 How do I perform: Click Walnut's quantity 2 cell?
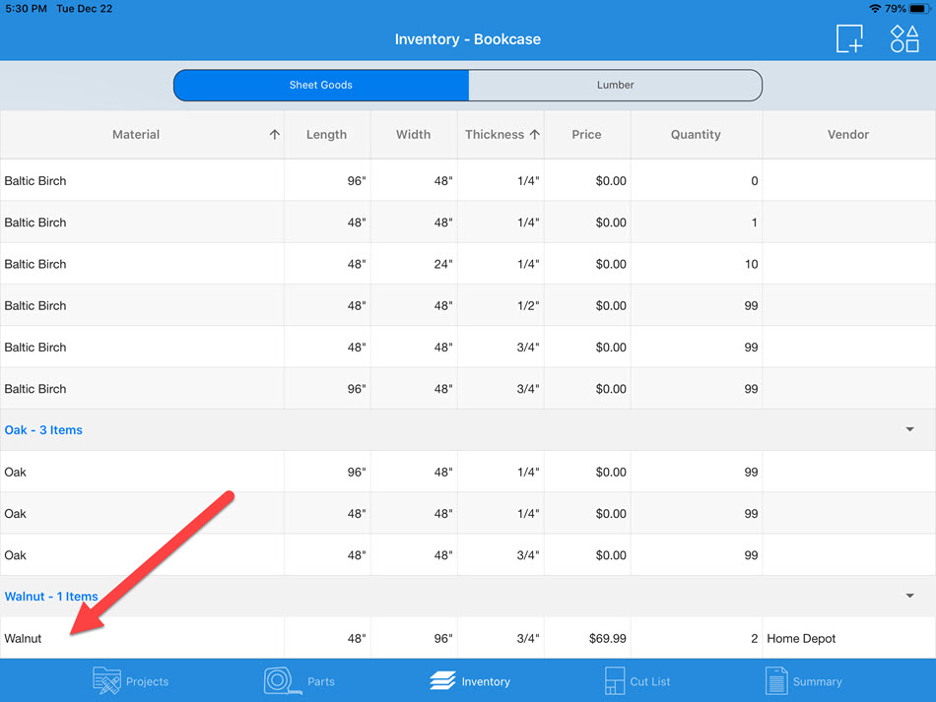pyautogui.click(x=696, y=638)
